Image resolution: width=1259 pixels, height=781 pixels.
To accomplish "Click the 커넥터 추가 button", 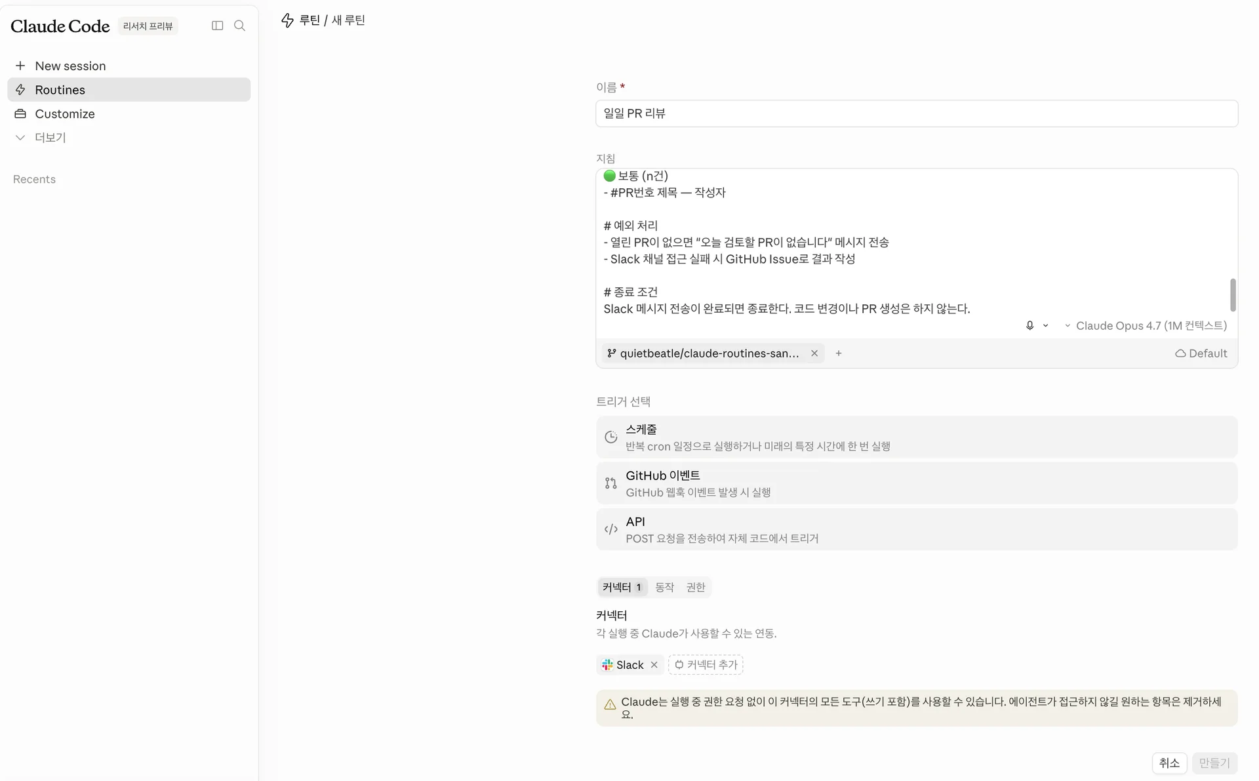I will (x=705, y=664).
